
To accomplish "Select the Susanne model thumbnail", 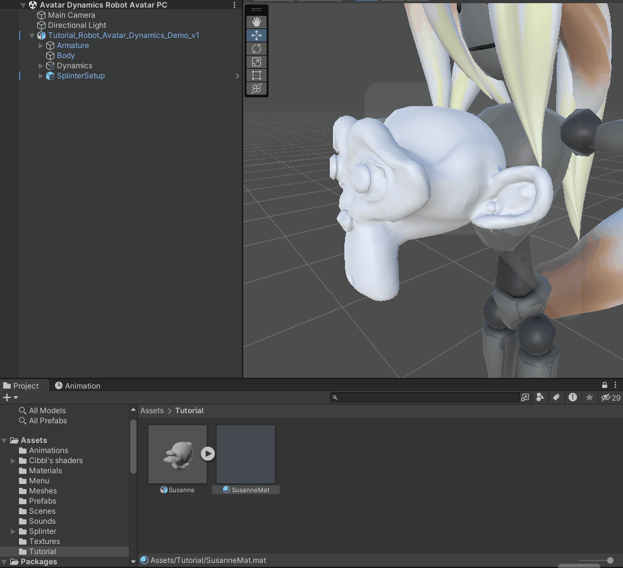I will pos(178,454).
